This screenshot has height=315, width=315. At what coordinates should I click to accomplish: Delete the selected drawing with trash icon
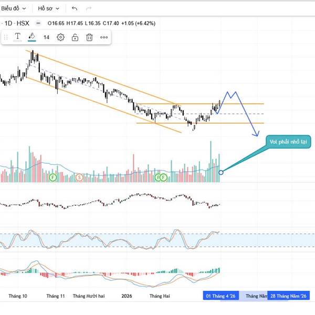click(x=89, y=37)
